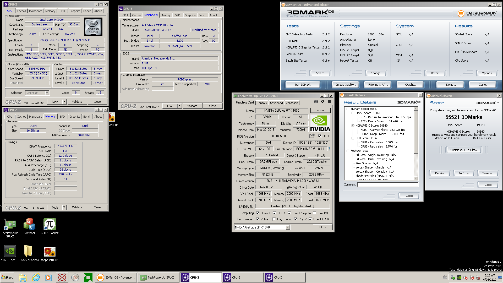Viewport: 503px width, 283px height.
Task: Click the Result Details scrollbar up arrow
Action: pos(416,108)
